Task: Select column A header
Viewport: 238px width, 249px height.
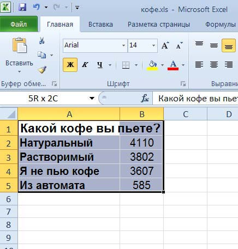Action: (69, 114)
